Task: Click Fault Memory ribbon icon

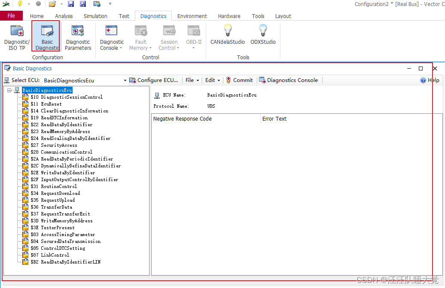Action: 140,30
